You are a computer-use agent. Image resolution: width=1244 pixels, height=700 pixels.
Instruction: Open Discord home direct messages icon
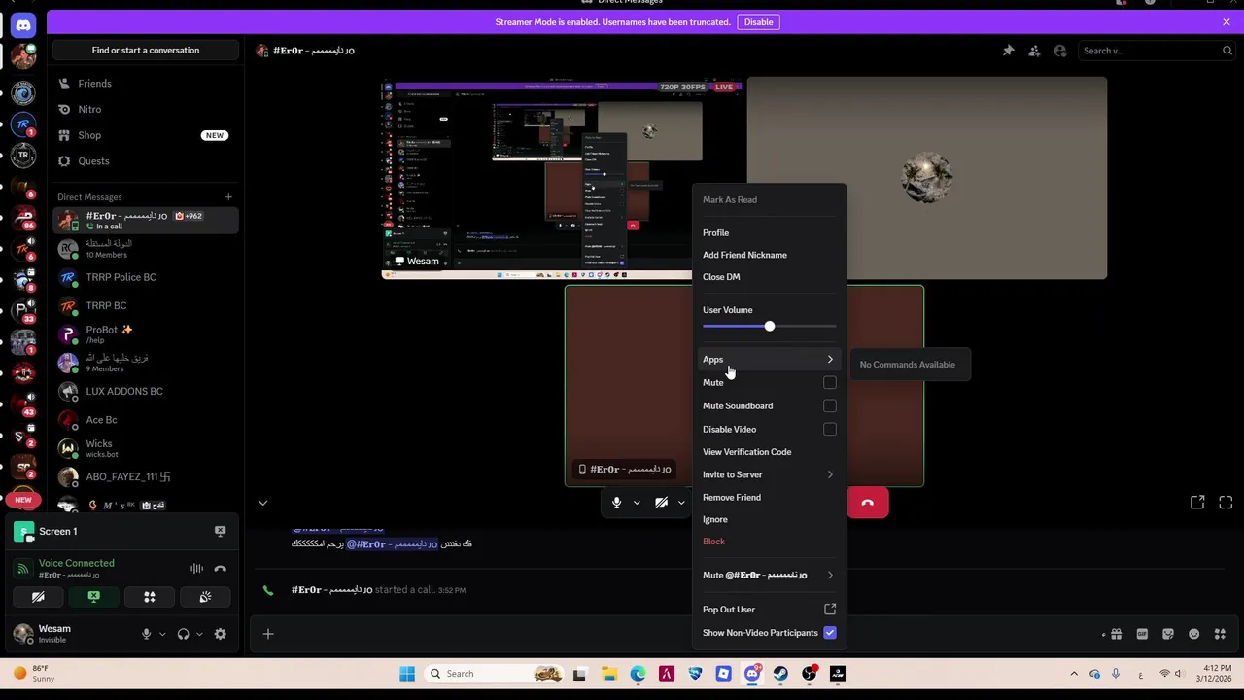(23, 25)
